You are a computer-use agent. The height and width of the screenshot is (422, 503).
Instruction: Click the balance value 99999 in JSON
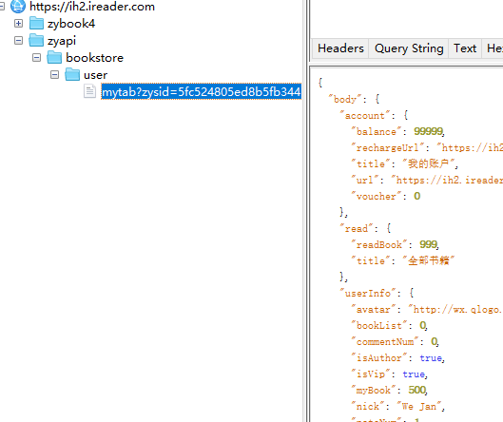click(x=428, y=131)
